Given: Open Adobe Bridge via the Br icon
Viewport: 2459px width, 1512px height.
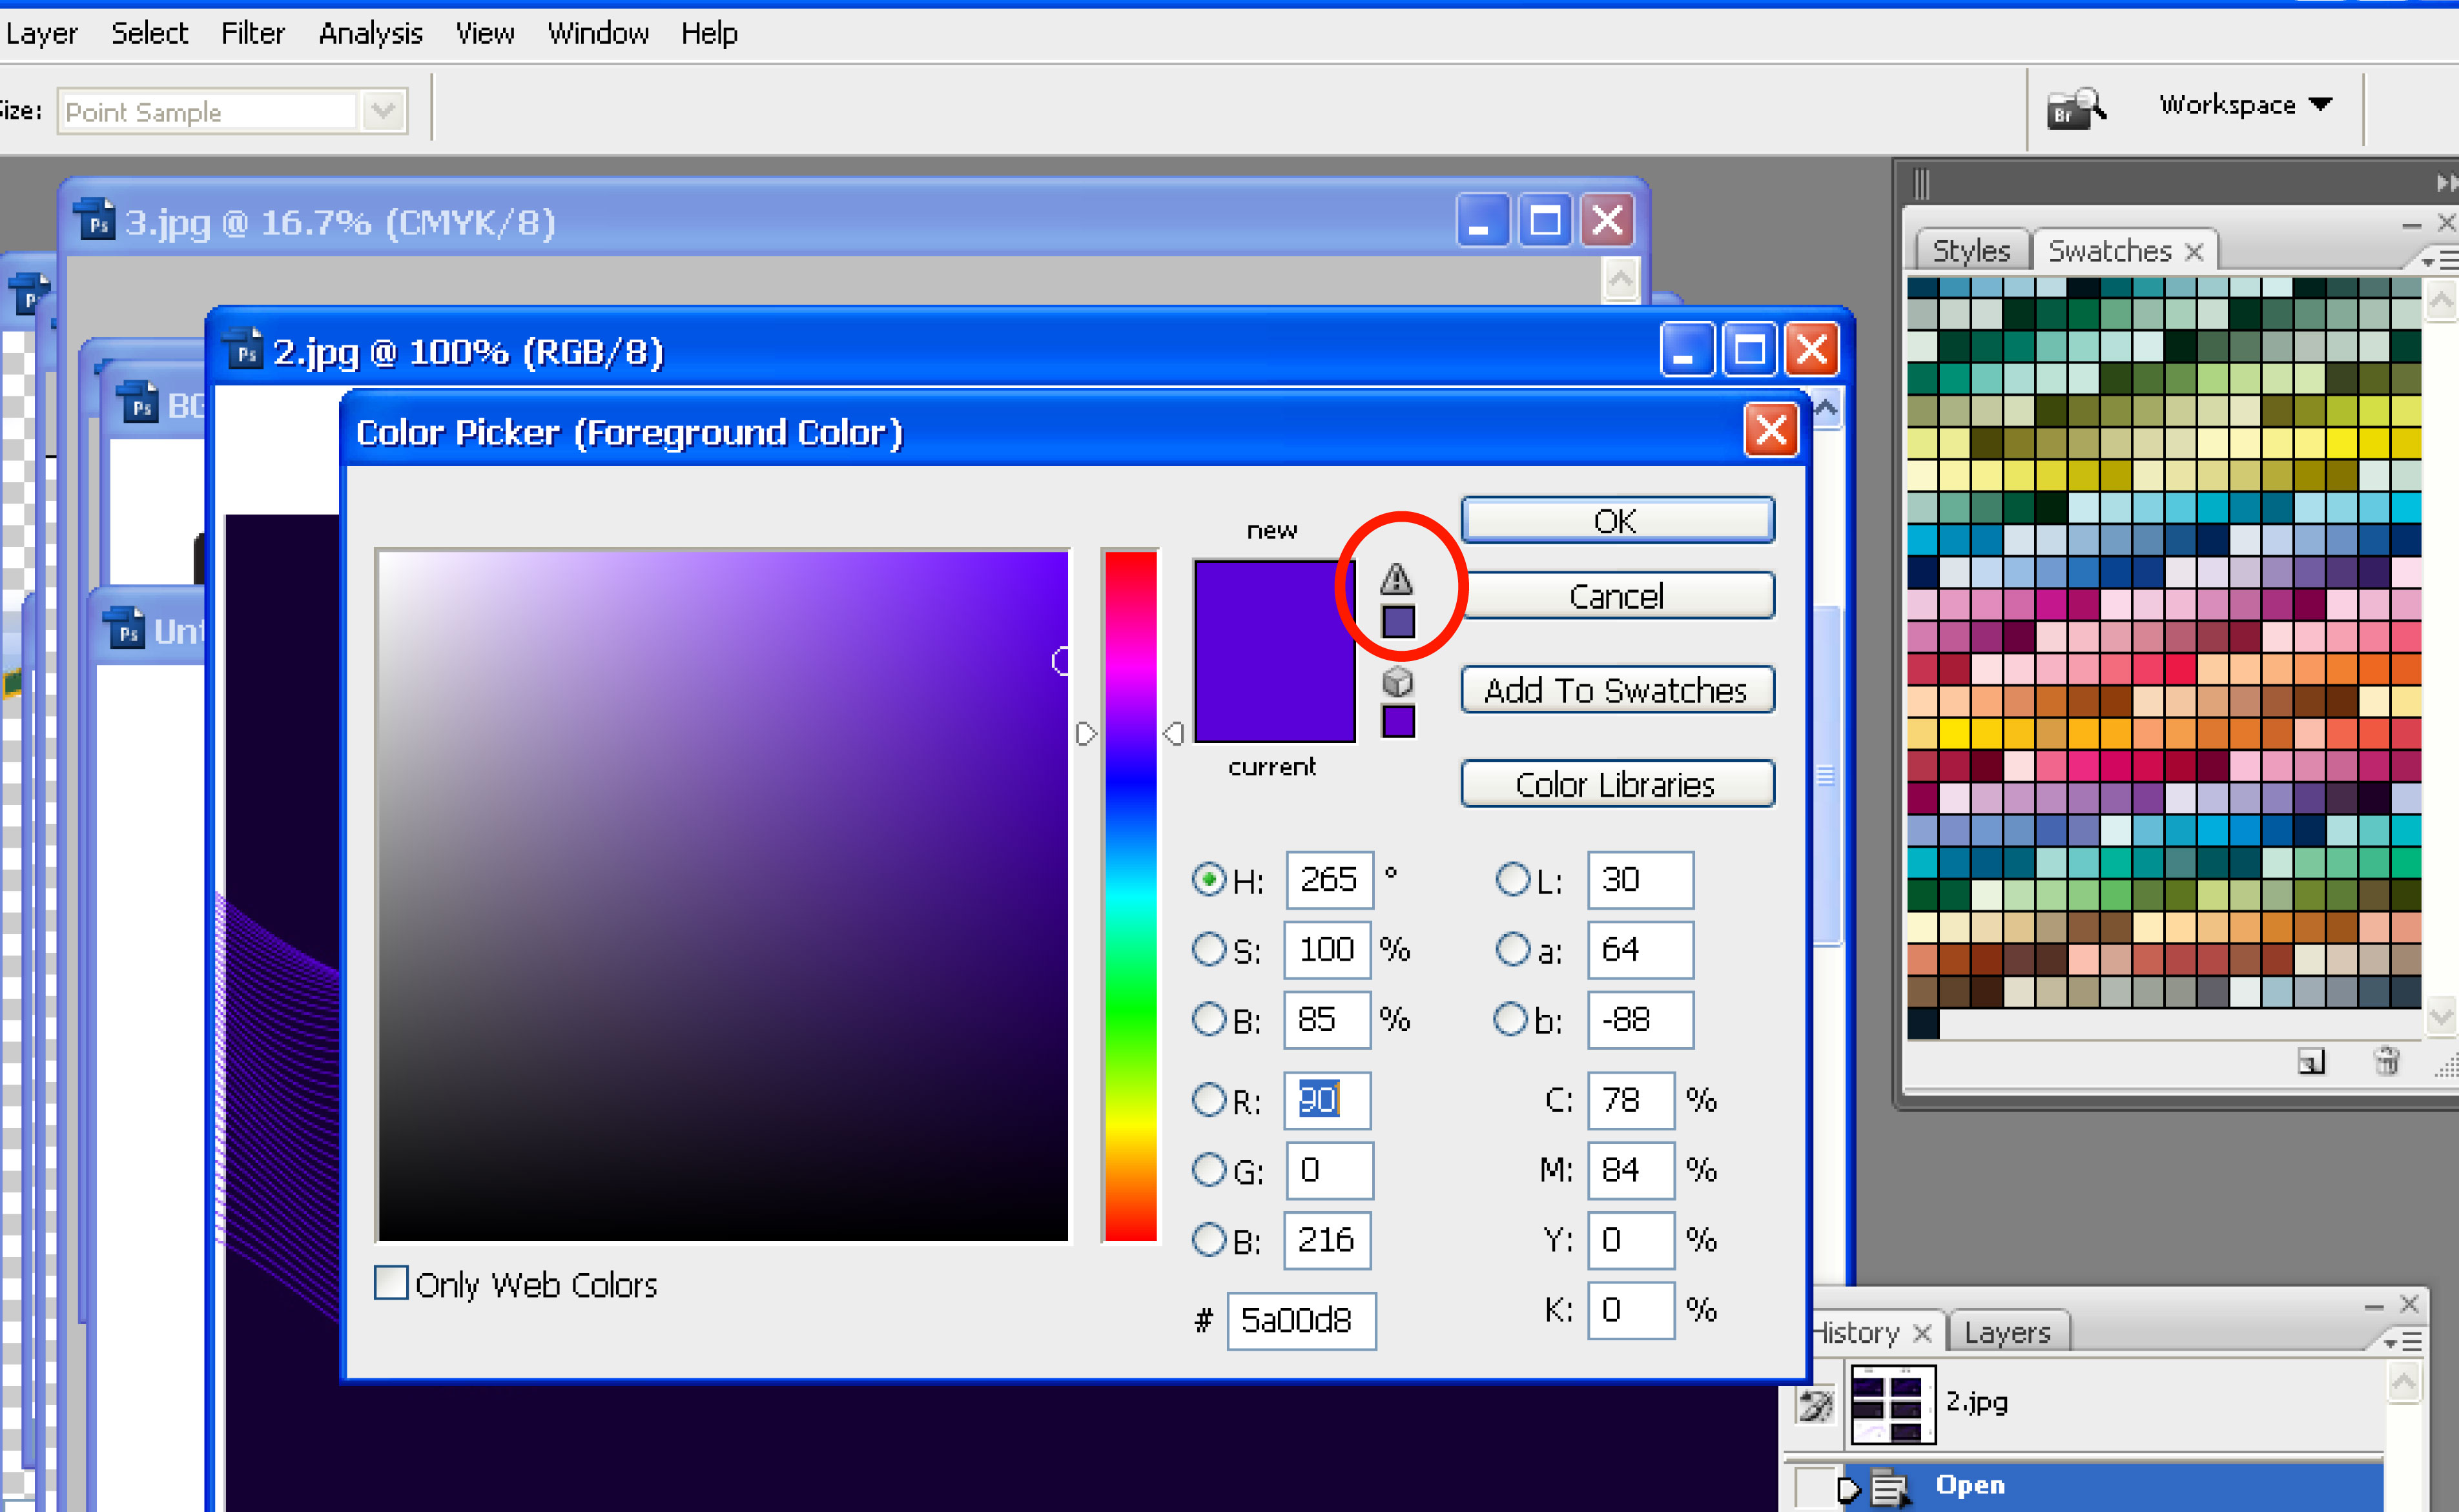Looking at the screenshot, I should pyautogui.click(x=2075, y=108).
